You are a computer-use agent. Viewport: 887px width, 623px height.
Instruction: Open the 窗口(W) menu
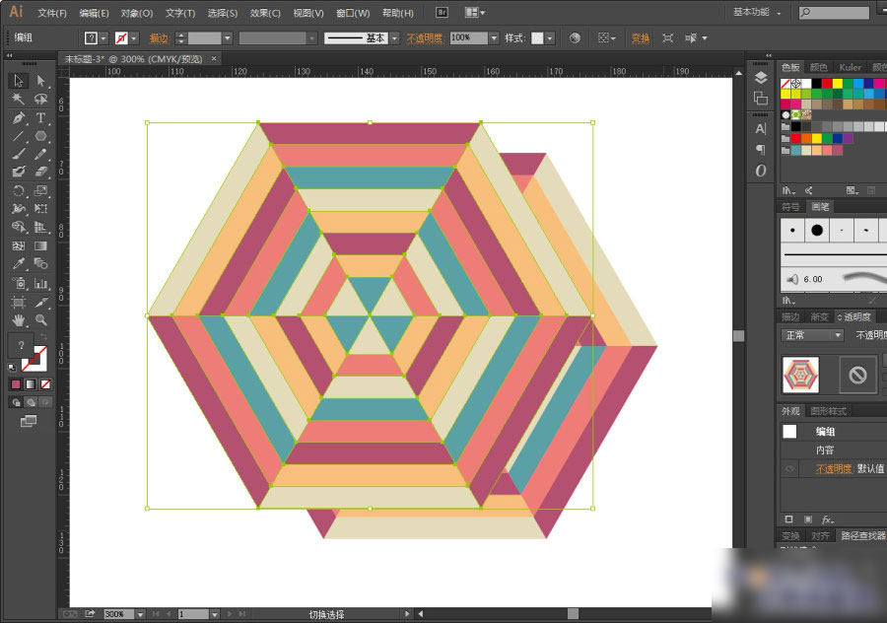[353, 13]
